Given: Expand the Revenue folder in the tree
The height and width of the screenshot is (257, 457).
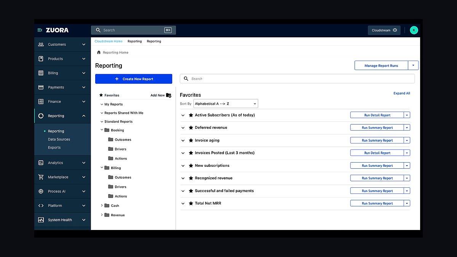Looking at the screenshot, I should [x=102, y=215].
